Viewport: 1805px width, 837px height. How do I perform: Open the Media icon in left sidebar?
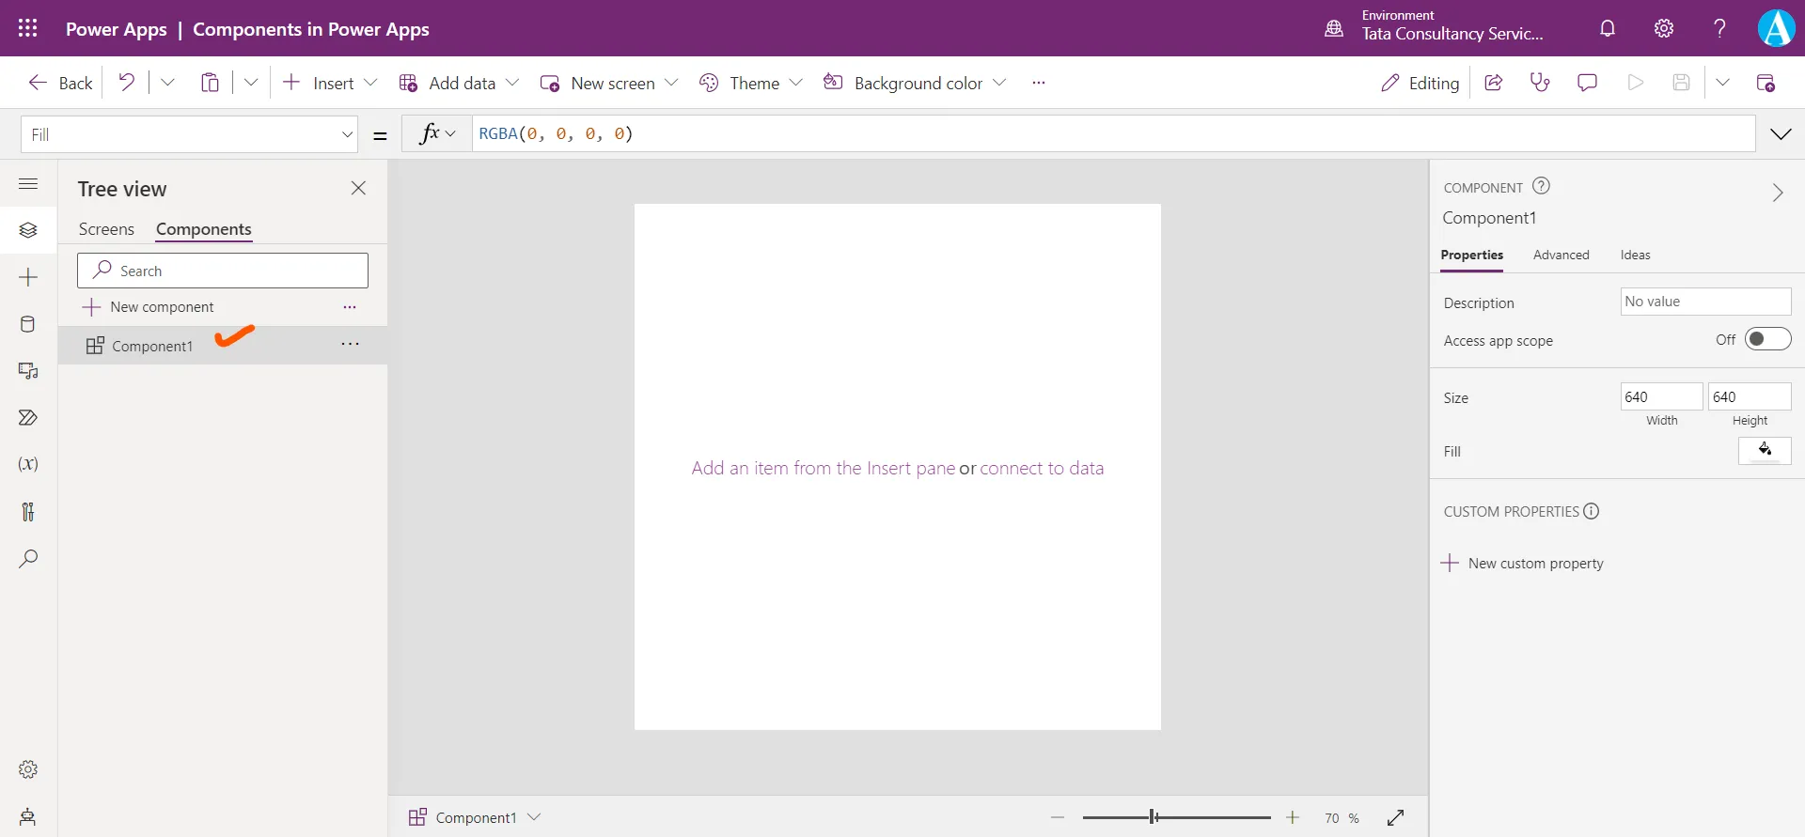(28, 371)
